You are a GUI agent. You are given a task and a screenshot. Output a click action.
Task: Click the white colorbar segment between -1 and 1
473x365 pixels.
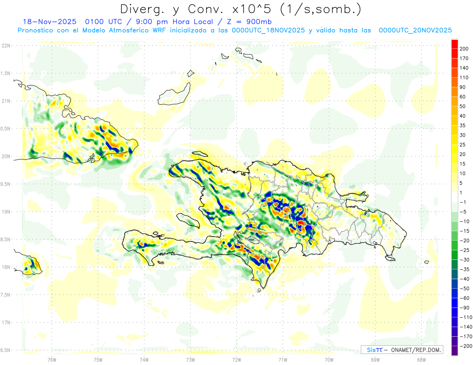click(454, 197)
